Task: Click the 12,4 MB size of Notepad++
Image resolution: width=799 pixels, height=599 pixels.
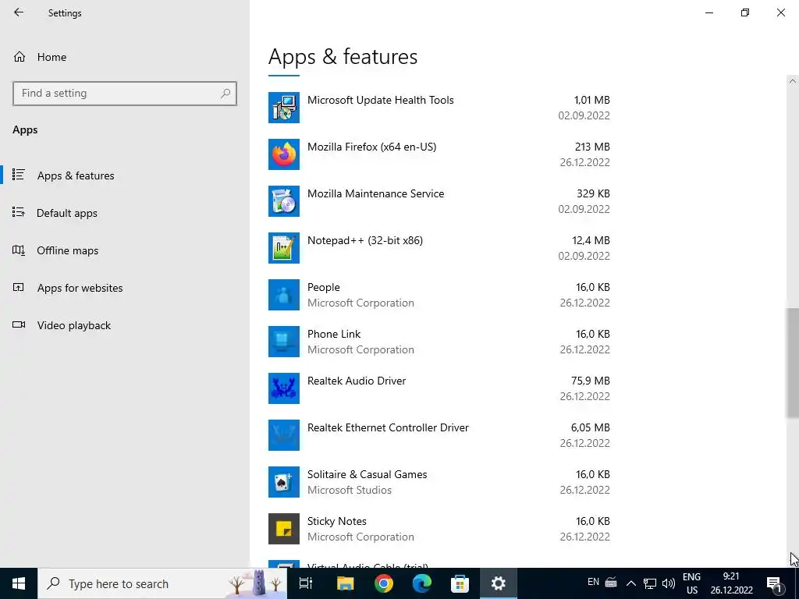Action: 591,240
